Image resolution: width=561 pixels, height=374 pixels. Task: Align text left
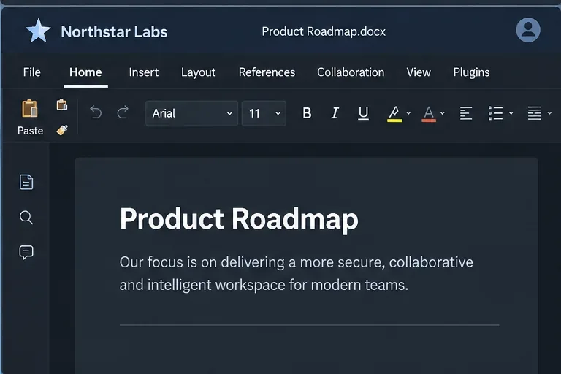click(466, 113)
